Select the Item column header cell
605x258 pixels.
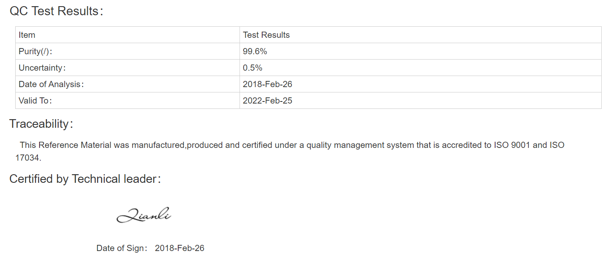pyautogui.click(x=128, y=35)
